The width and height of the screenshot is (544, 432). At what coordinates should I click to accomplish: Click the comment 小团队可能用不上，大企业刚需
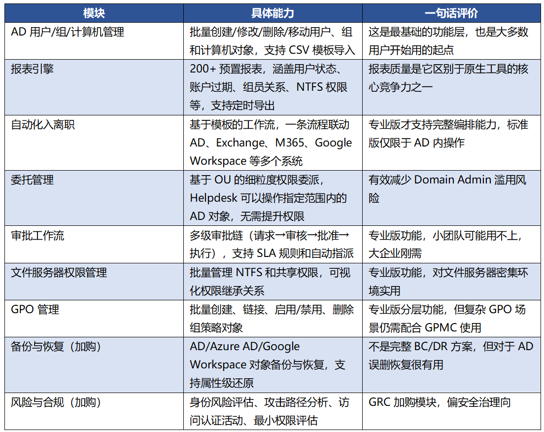pyautogui.click(x=451, y=245)
